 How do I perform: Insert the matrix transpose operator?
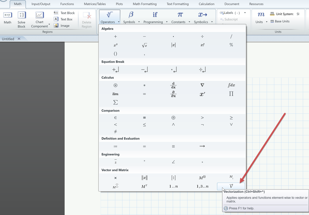pyautogui.click(x=144, y=186)
